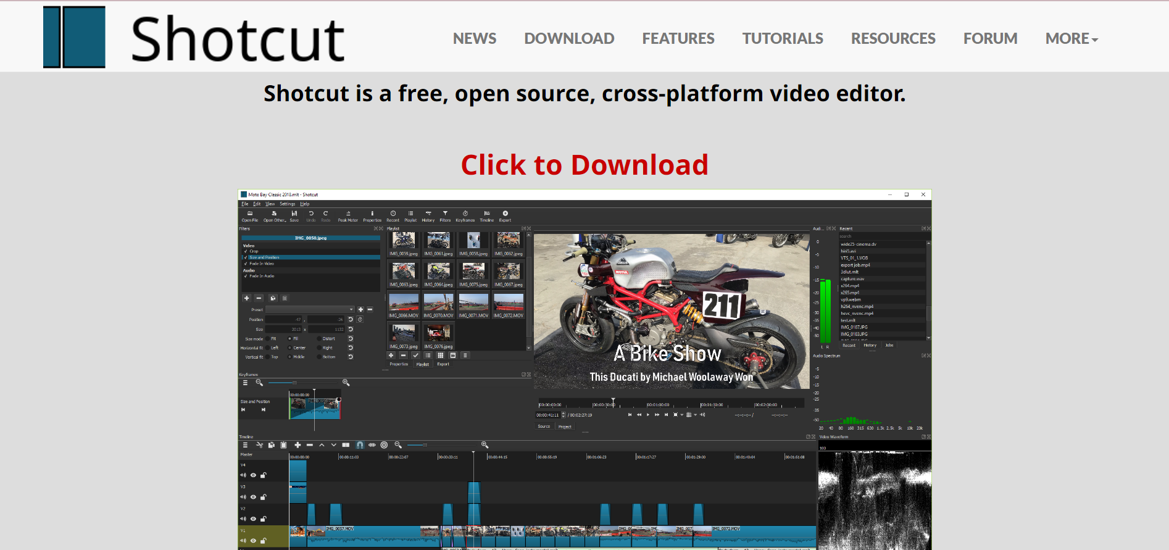
Task: Click the copy filters button
Action: point(273,298)
